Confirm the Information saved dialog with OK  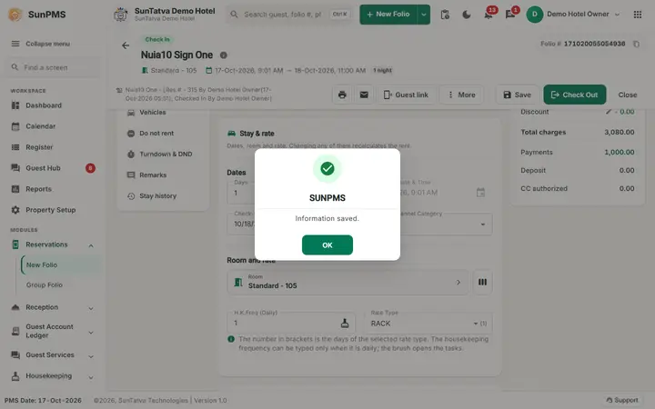tap(327, 245)
